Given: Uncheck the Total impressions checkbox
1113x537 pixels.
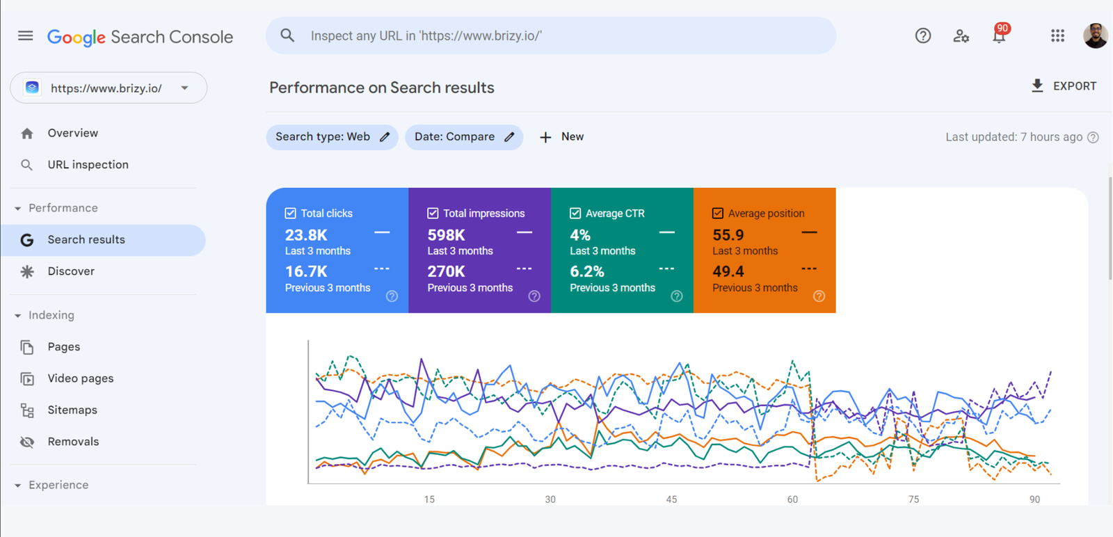Looking at the screenshot, I should coord(433,214).
